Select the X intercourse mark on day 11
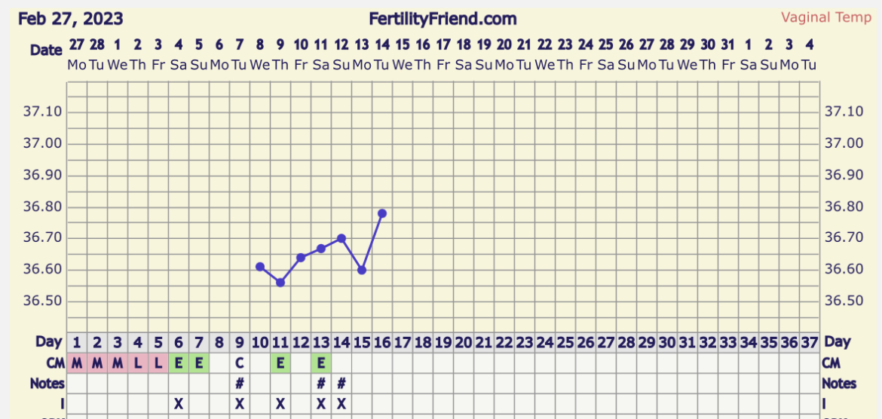The image size is (882, 419). (x=280, y=404)
